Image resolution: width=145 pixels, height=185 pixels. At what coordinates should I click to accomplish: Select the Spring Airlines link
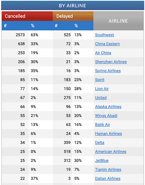point(108,71)
